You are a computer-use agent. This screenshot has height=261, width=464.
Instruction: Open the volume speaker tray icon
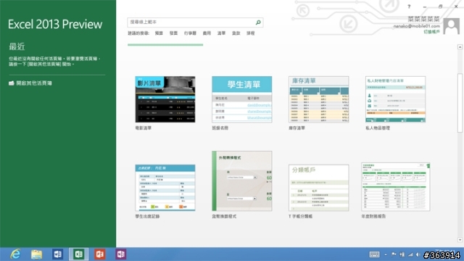(x=418, y=254)
